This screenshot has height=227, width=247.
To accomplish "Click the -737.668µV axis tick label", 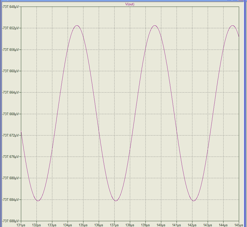I will click(10, 114).
